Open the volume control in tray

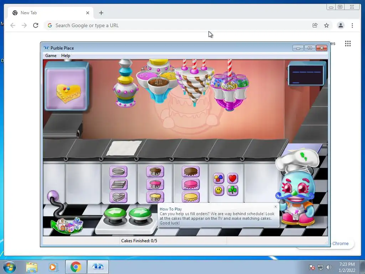pyautogui.click(x=329, y=267)
